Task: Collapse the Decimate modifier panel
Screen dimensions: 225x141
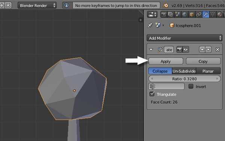Action: 151,49
